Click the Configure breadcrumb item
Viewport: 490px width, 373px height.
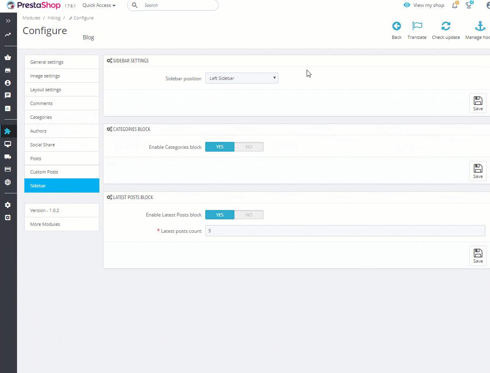pyautogui.click(x=81, y=18)
